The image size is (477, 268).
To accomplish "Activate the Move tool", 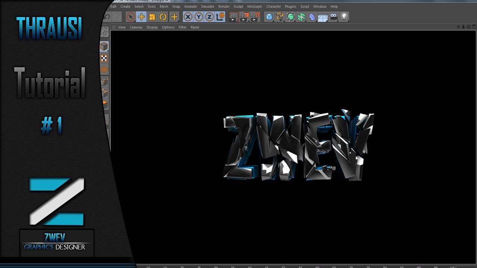I will tap(141, 17).
